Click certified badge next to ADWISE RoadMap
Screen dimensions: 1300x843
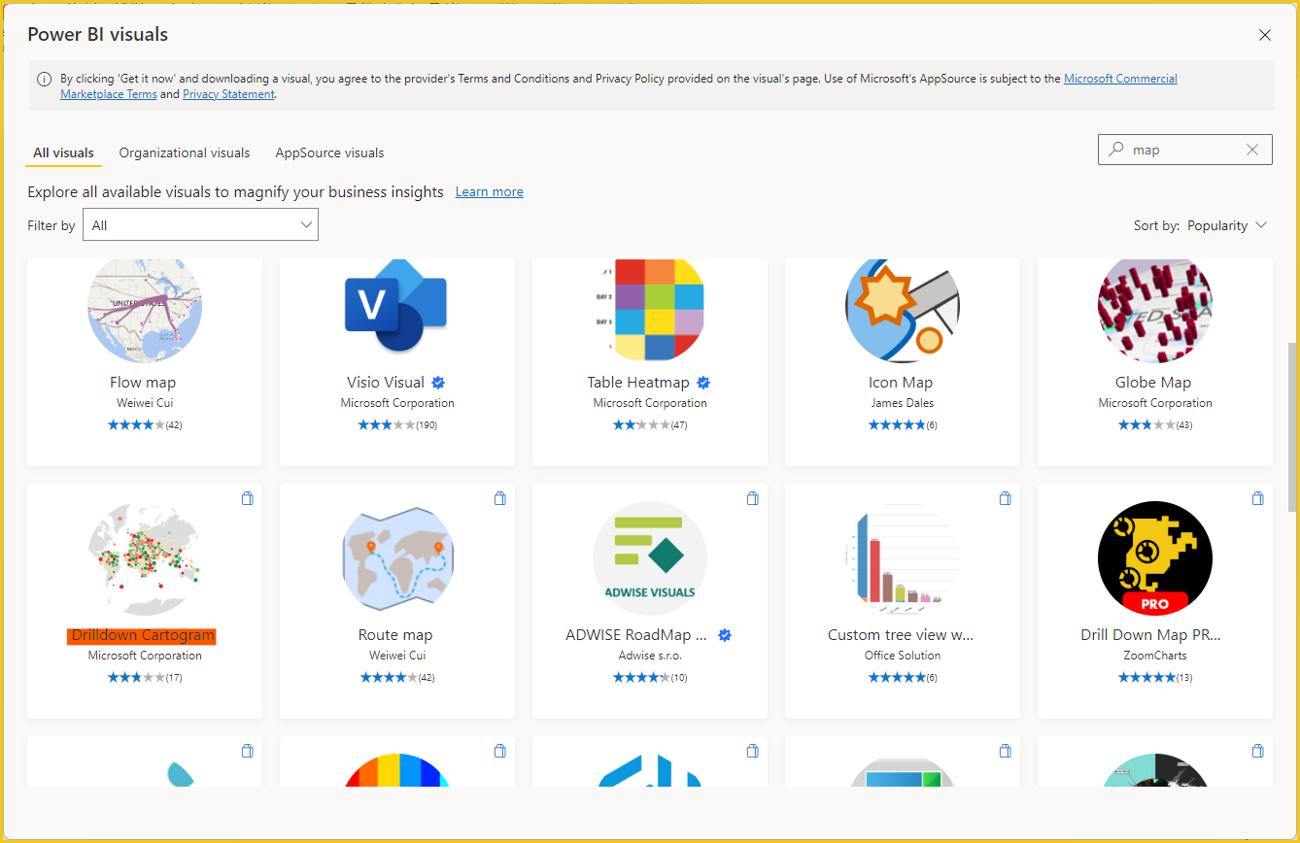(725, 635)
